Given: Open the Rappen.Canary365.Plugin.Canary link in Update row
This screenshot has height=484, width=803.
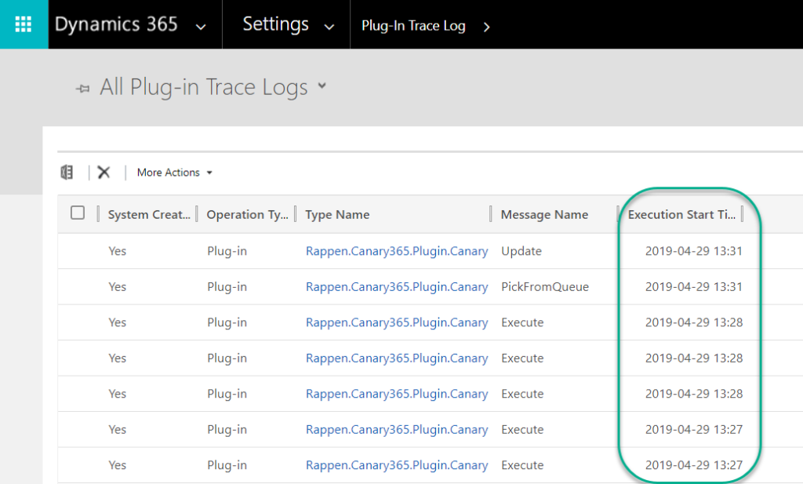Looking at the screenshot, I should coord(397,251).
